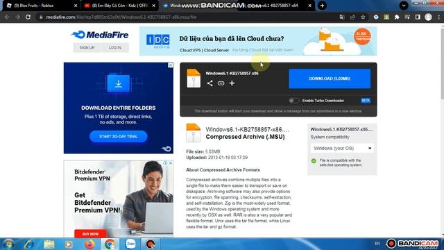Click the translate page icon in address bar
Screen dimensions: 444x250
click(x=342, y=17)
